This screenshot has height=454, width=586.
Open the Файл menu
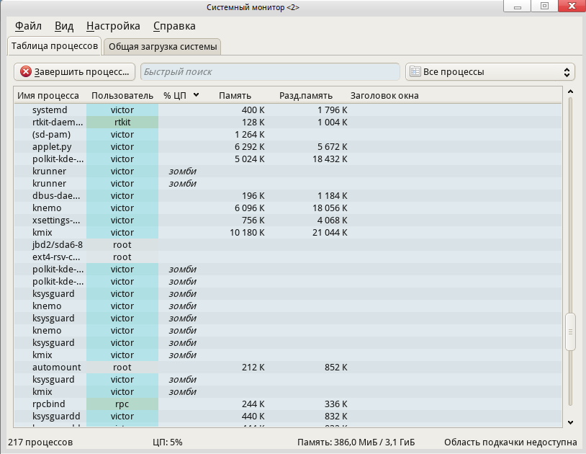click(28, 26)
